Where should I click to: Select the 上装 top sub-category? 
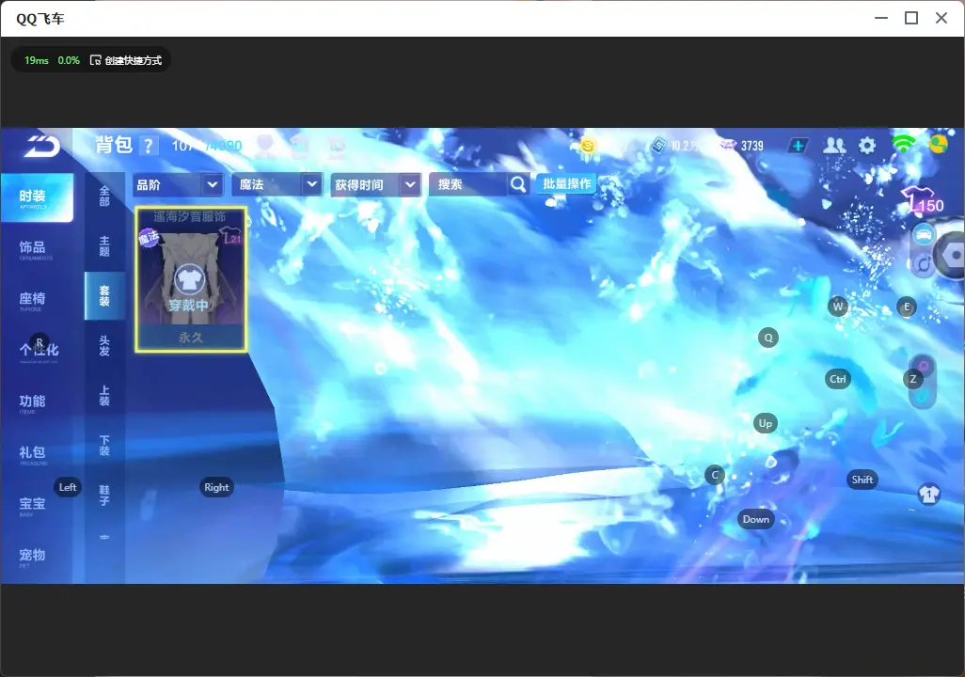coord(104,396)
